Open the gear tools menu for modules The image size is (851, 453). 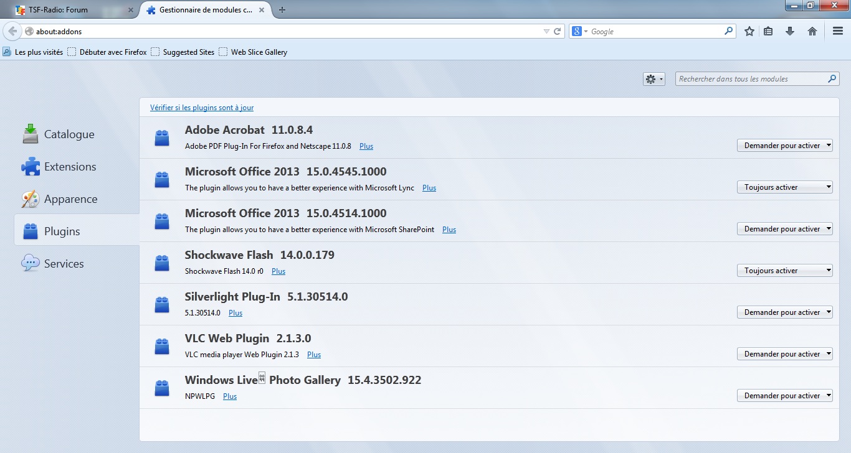[654, 79]
